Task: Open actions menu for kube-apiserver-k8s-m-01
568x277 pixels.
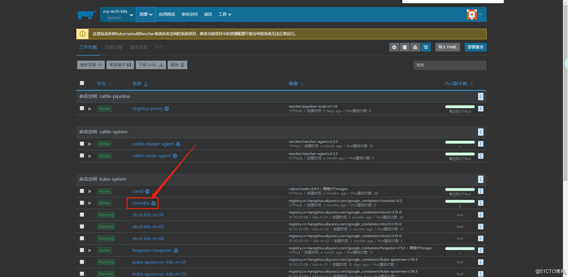Action: point(481,262)
